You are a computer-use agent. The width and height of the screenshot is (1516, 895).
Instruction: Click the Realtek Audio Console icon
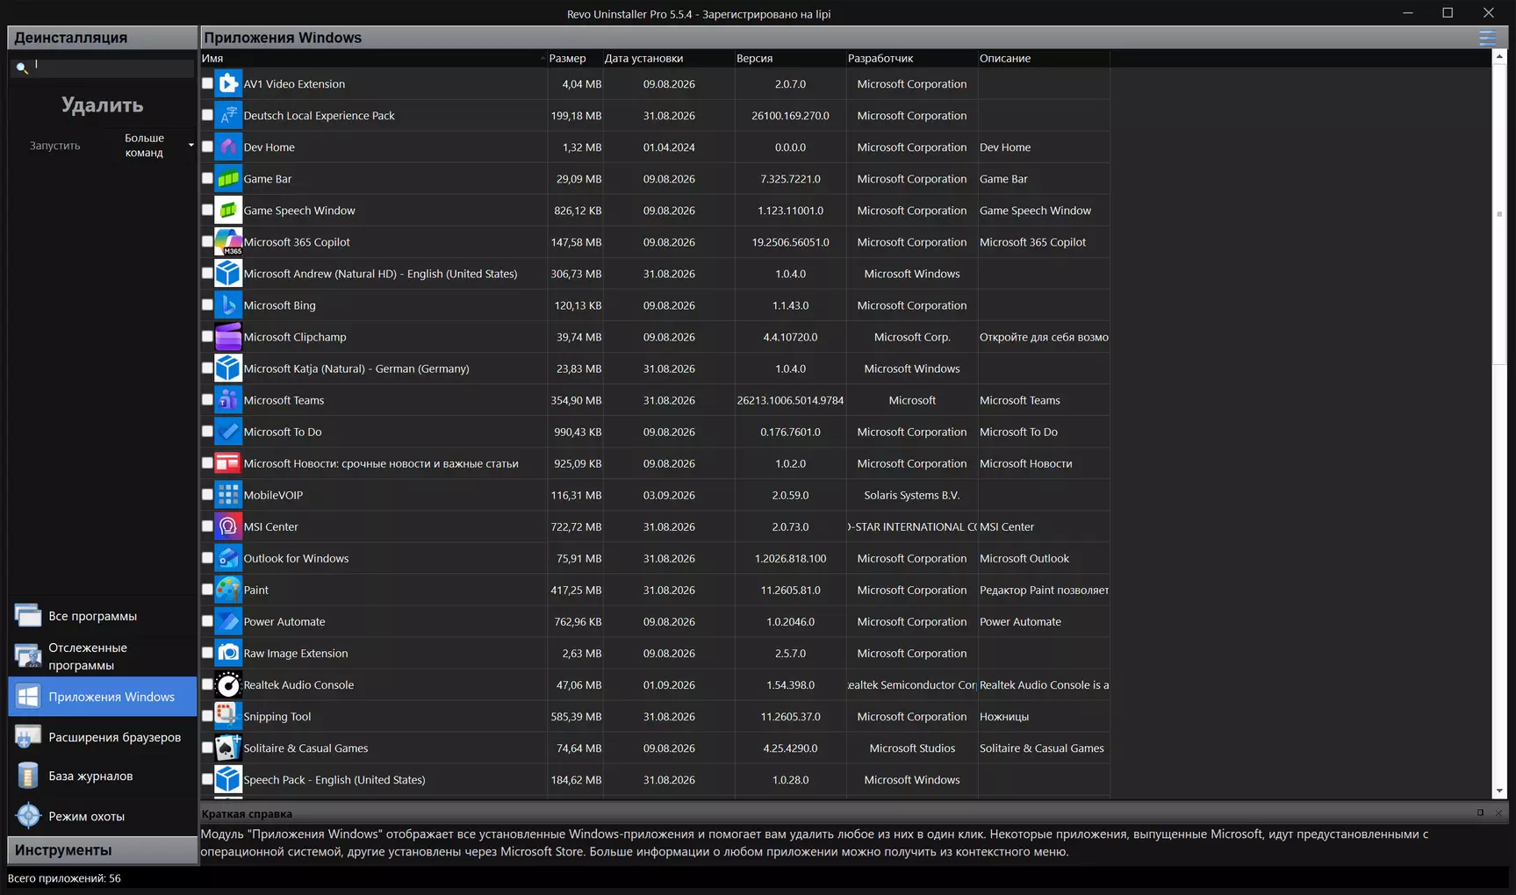click(228, 684)
